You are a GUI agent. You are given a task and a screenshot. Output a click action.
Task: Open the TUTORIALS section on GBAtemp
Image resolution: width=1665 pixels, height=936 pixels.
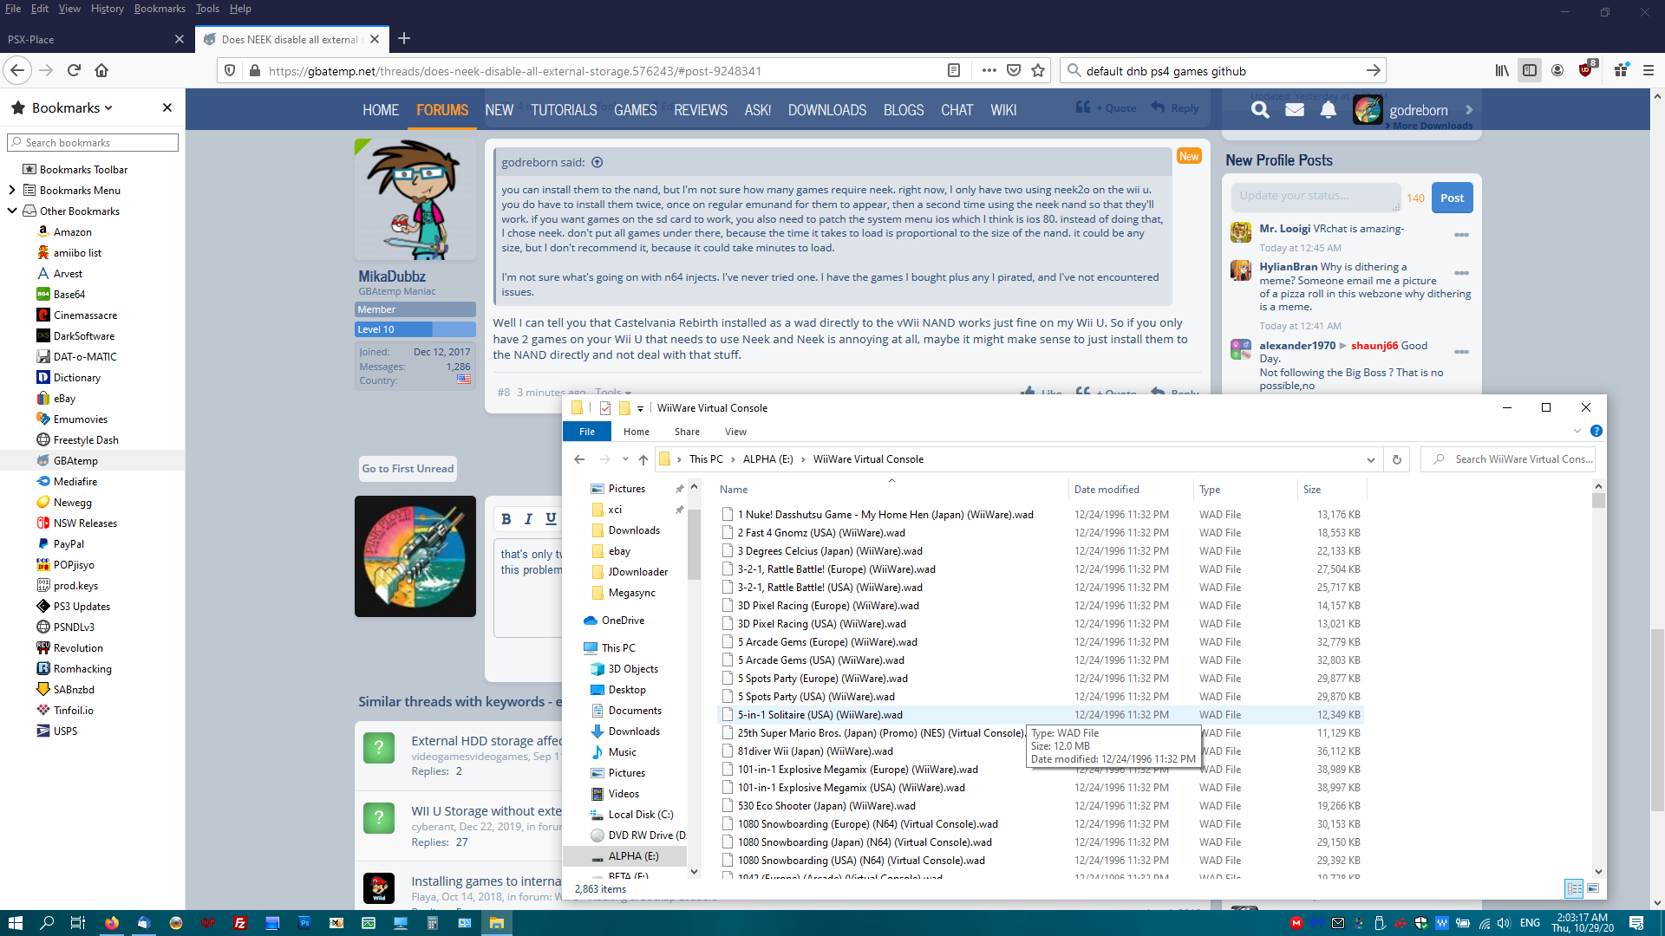[564, 110]
